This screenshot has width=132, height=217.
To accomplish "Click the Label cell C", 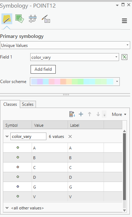I will [x=86, y=167].
